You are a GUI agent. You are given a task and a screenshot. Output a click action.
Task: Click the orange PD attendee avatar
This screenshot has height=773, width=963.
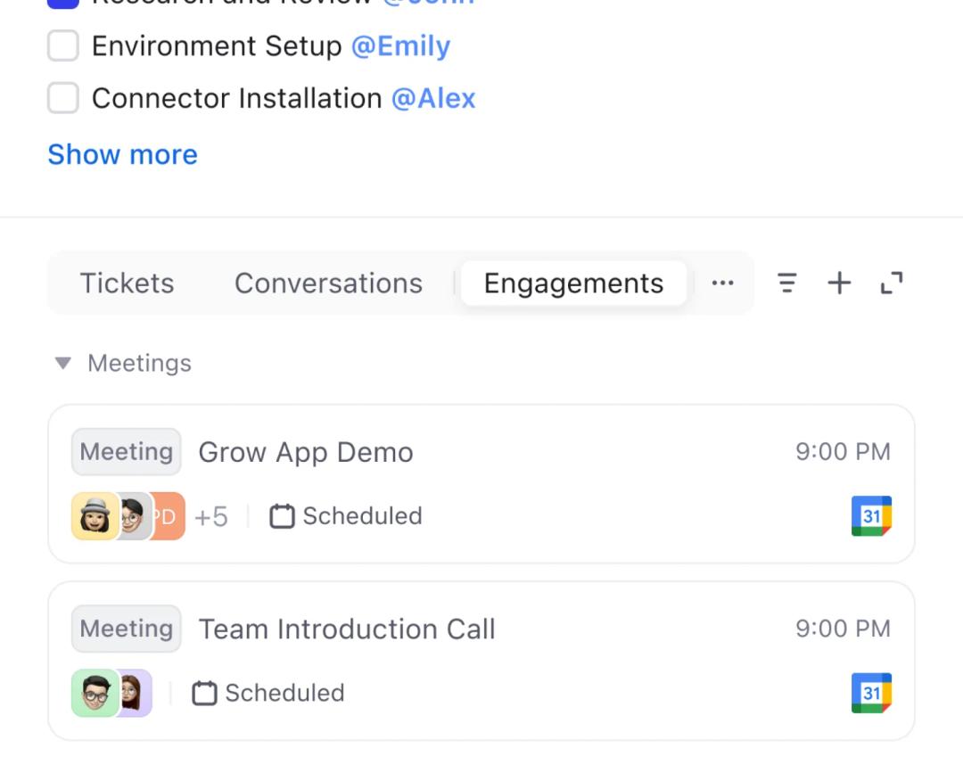(x=169, y=516)
